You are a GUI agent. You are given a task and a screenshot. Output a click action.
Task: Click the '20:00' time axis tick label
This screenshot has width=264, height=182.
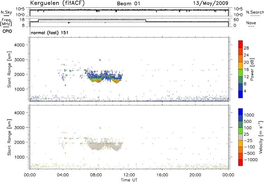195,175
